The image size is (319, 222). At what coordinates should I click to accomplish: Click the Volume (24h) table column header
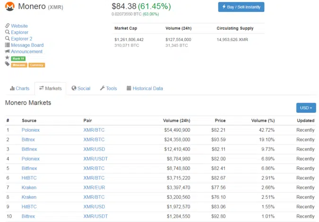click(x=177, y=120)
